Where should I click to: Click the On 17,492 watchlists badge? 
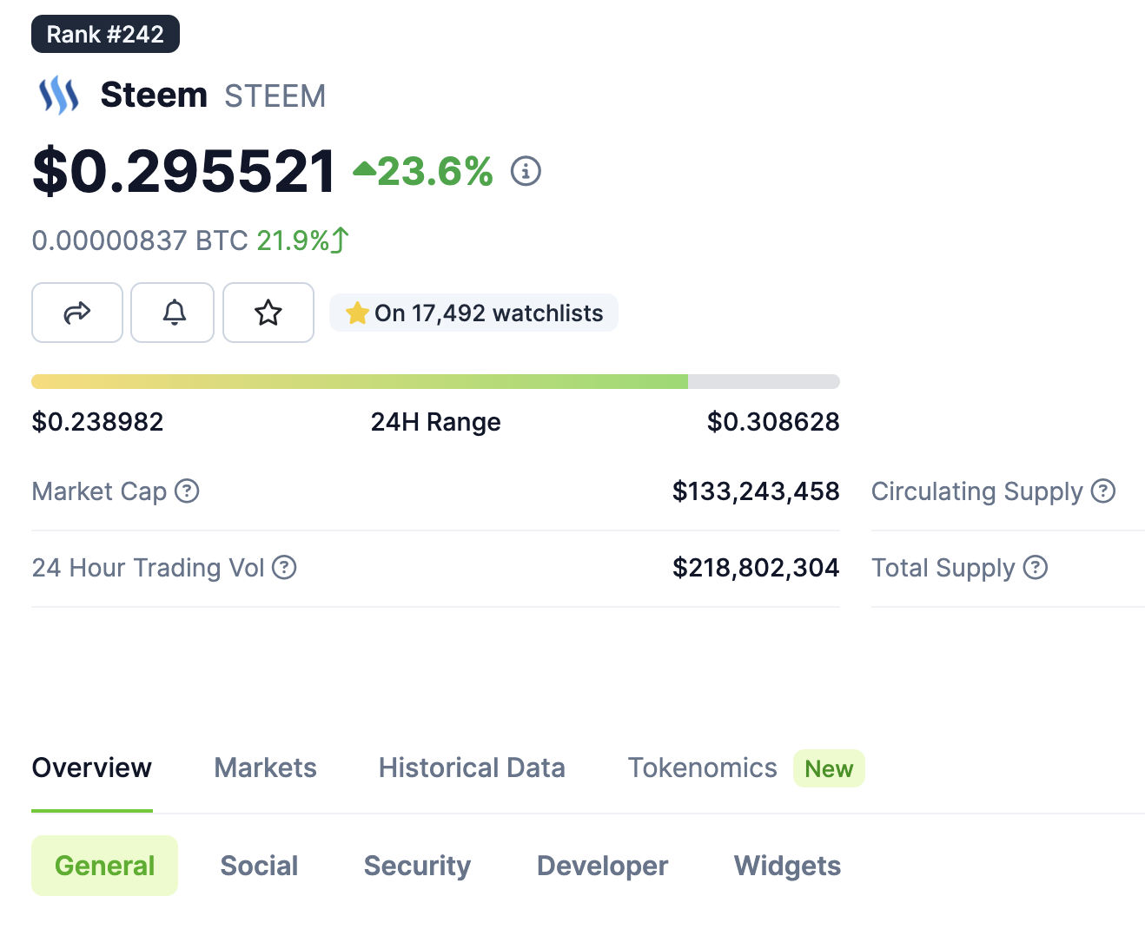(474, 313)
